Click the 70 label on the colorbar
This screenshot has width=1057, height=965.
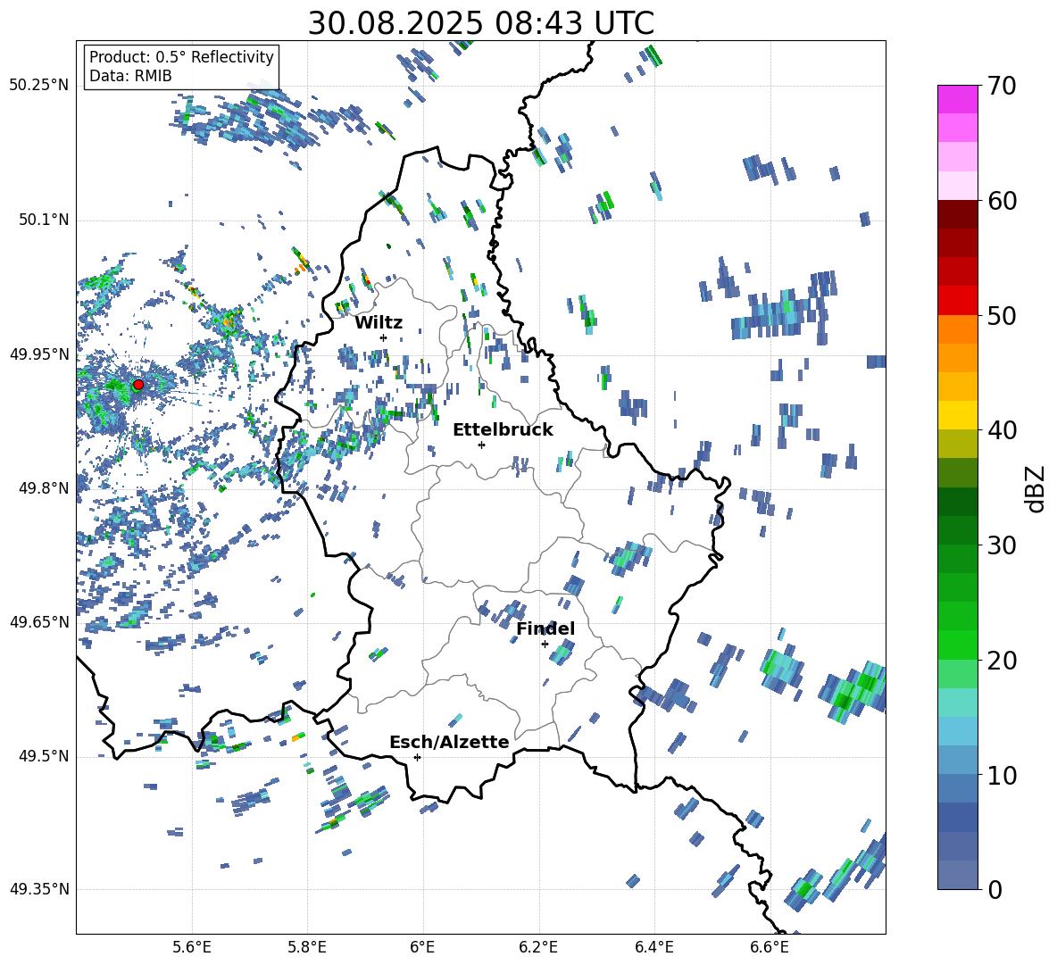tap(1001, 86)
